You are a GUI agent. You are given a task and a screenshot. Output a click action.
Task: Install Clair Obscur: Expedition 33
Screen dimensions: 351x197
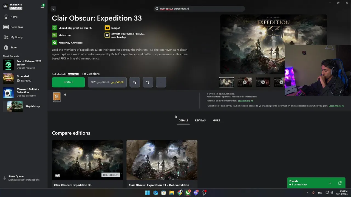pyautogui.click(x=68, y=82)
